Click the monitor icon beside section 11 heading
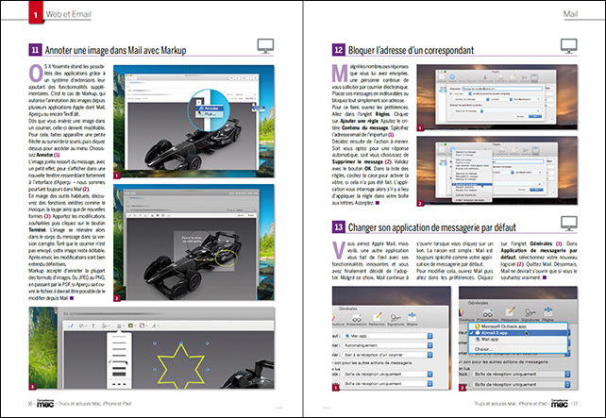The height and width of the screenshot is (418, 606). pyautogui.click(x=265, y=45)
